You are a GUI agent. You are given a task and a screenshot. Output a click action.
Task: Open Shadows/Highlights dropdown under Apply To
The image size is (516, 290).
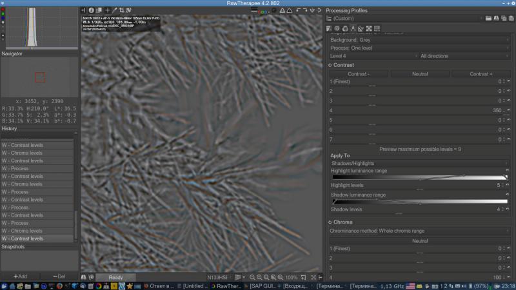[420, 164]
